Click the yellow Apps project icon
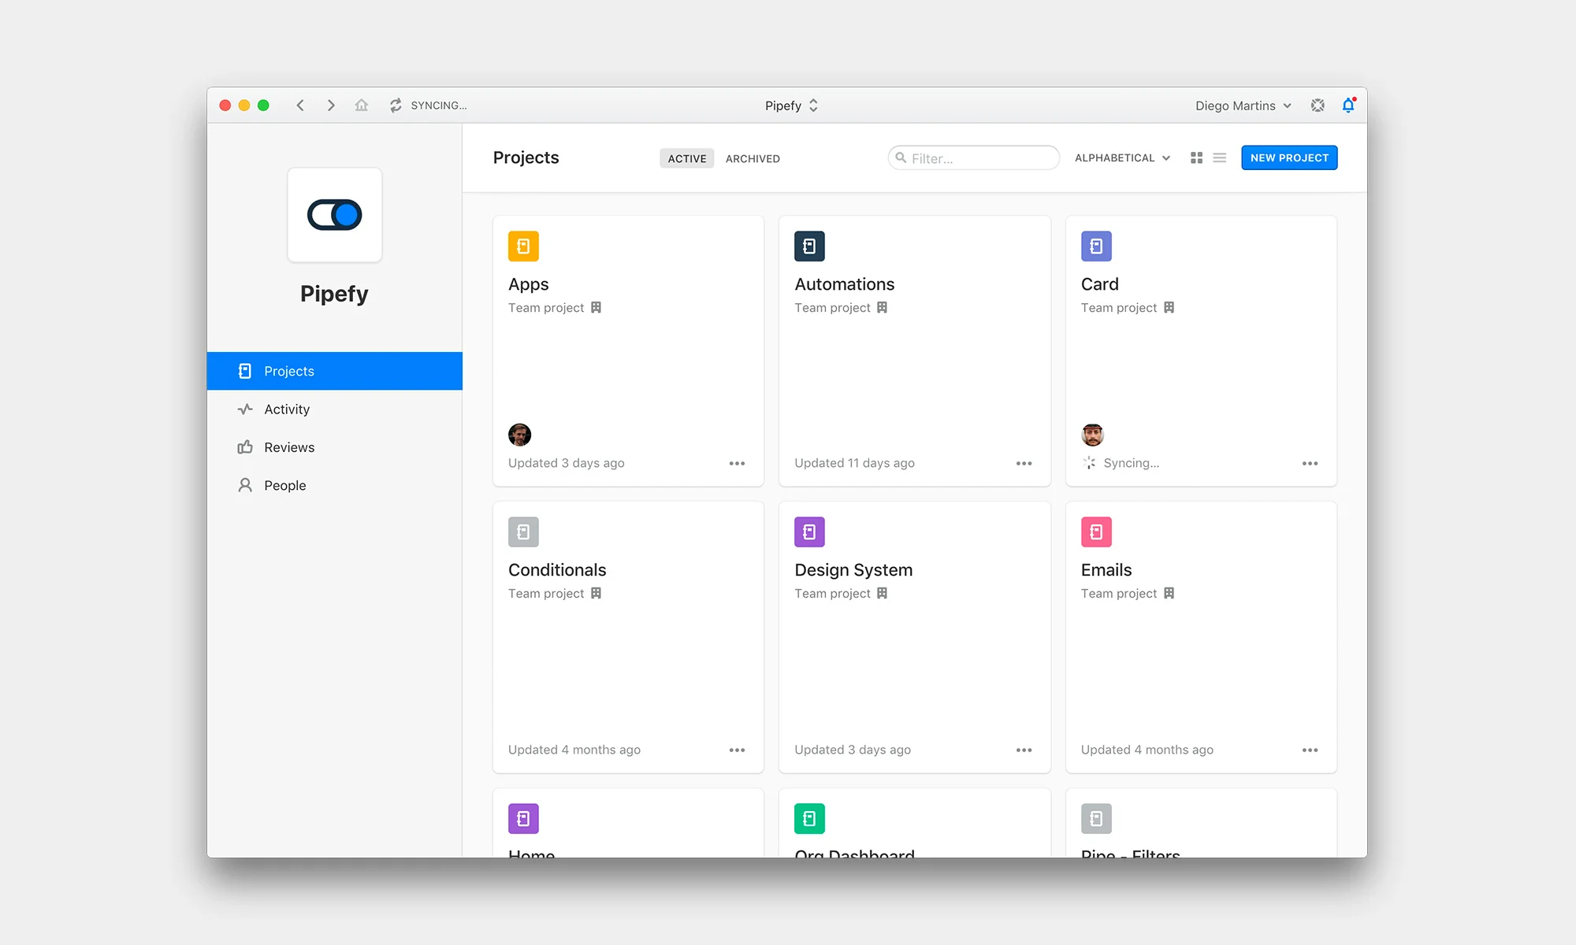This screenshot has height=945, width=1576. 523,246
